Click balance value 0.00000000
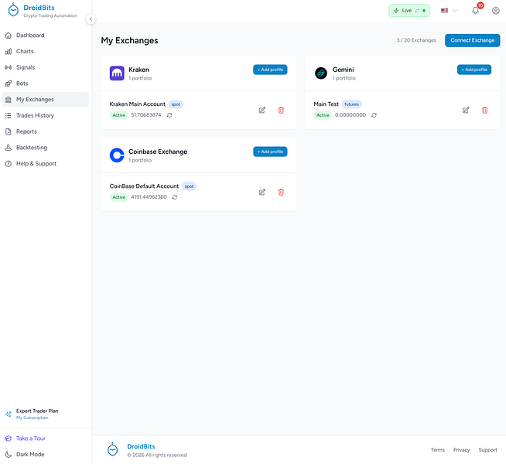 350,114
